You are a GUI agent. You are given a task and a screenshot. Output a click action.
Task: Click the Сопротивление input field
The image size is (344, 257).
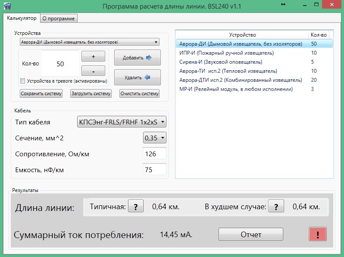click(x=154, y=154)
